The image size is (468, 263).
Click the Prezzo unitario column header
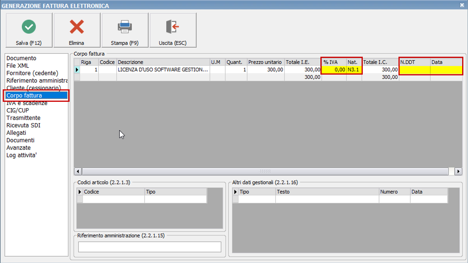tap(266, 62)
